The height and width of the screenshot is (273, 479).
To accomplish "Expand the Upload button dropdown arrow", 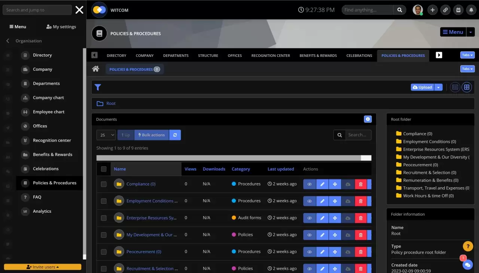I will pyautogui.click(x=439, y=87).
